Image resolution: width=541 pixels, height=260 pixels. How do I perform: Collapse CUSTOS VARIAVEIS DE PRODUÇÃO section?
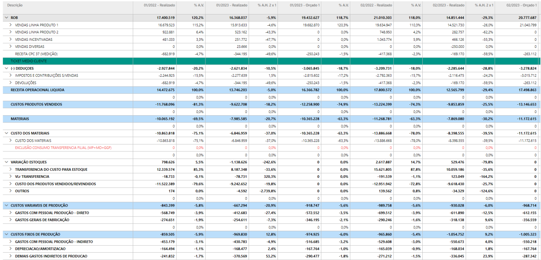click(6, 205)
